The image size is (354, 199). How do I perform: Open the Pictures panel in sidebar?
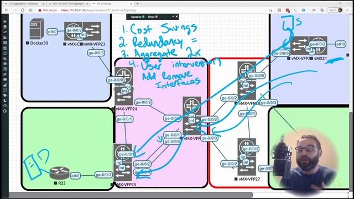[x=5, y=43]
